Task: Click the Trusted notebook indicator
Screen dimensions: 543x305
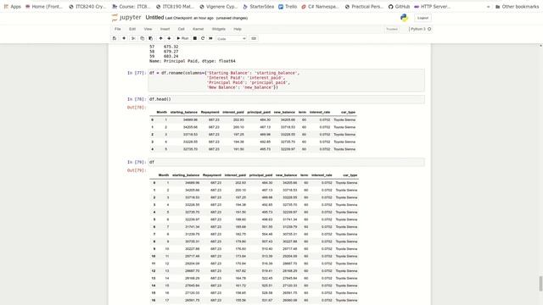Action: pyautogui.click(x=392, y=29)
